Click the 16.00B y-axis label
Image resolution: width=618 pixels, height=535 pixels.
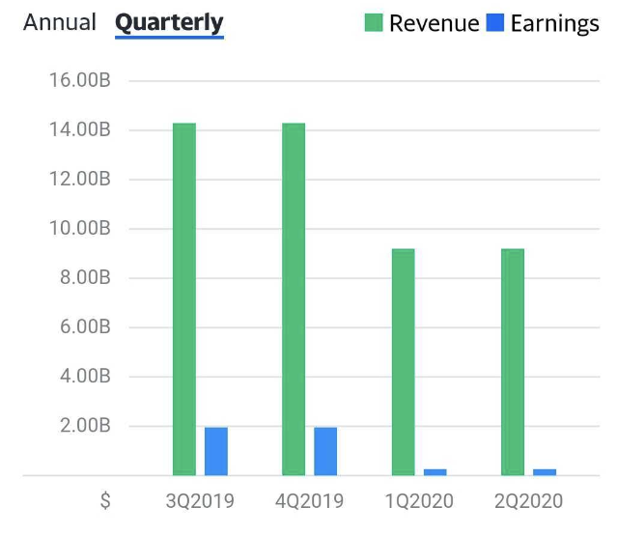click(79, 80)
